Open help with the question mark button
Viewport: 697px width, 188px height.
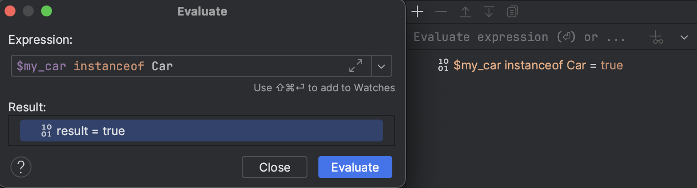pos(21,167)
